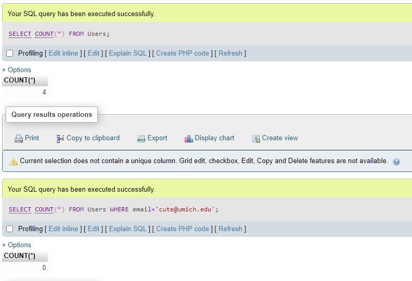Click Edit inline for first query
This screenshot has width=412, height=281.
pyautogui.click(x=63, y=53)
